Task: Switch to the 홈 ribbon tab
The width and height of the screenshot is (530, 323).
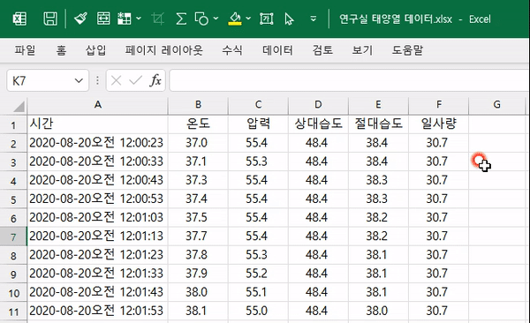Action: tap(61, 50)
